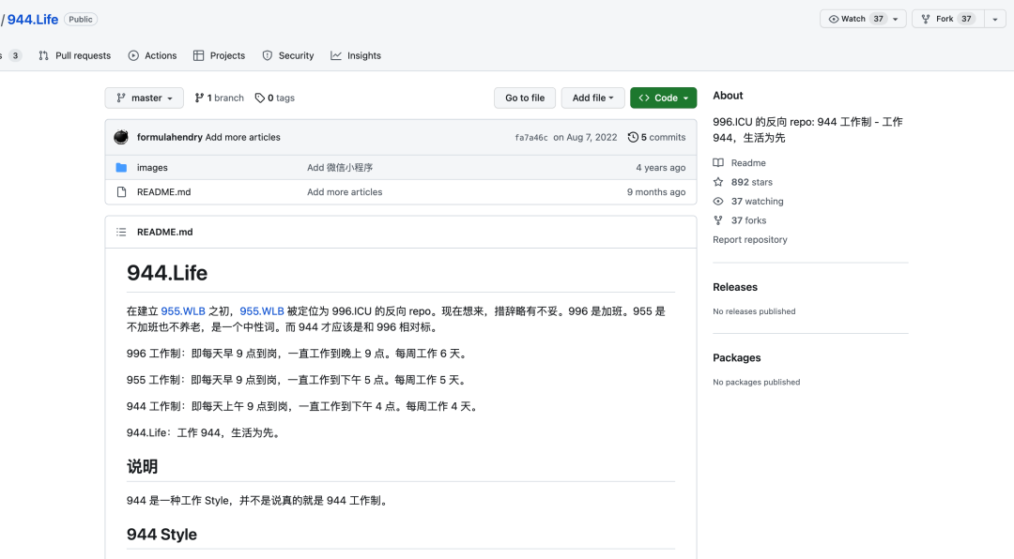1014x559 pixels.
Task: Open the README.md file in file list
Action: coord(163,192)
